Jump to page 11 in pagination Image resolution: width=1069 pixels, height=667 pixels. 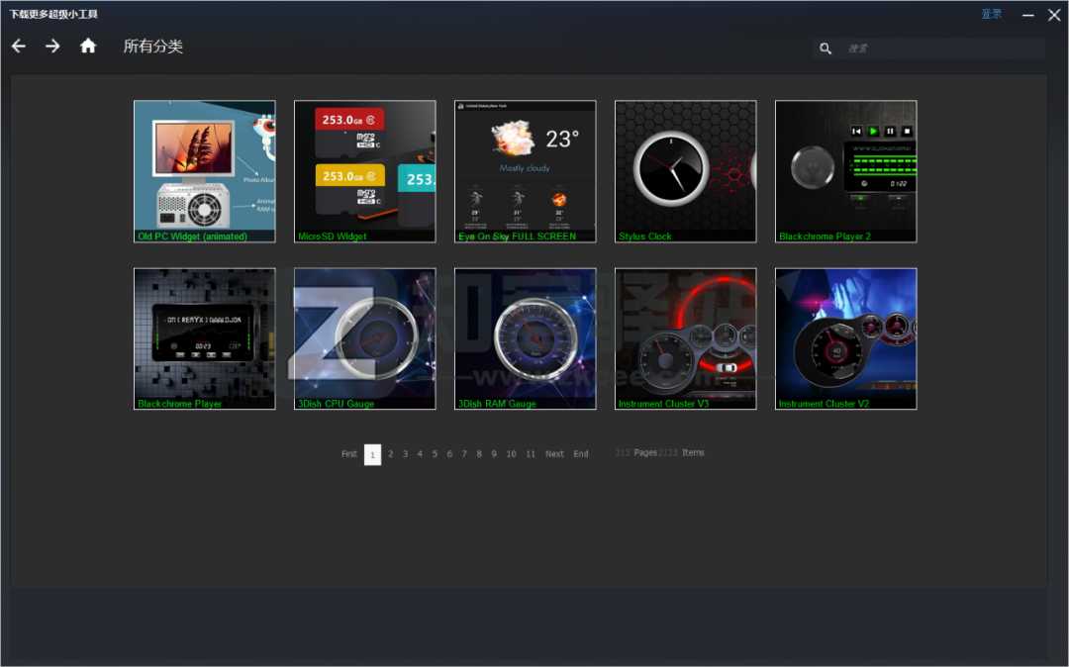[x=531, y=454]
